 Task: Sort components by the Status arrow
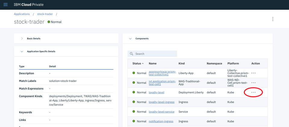click(143, 63)
